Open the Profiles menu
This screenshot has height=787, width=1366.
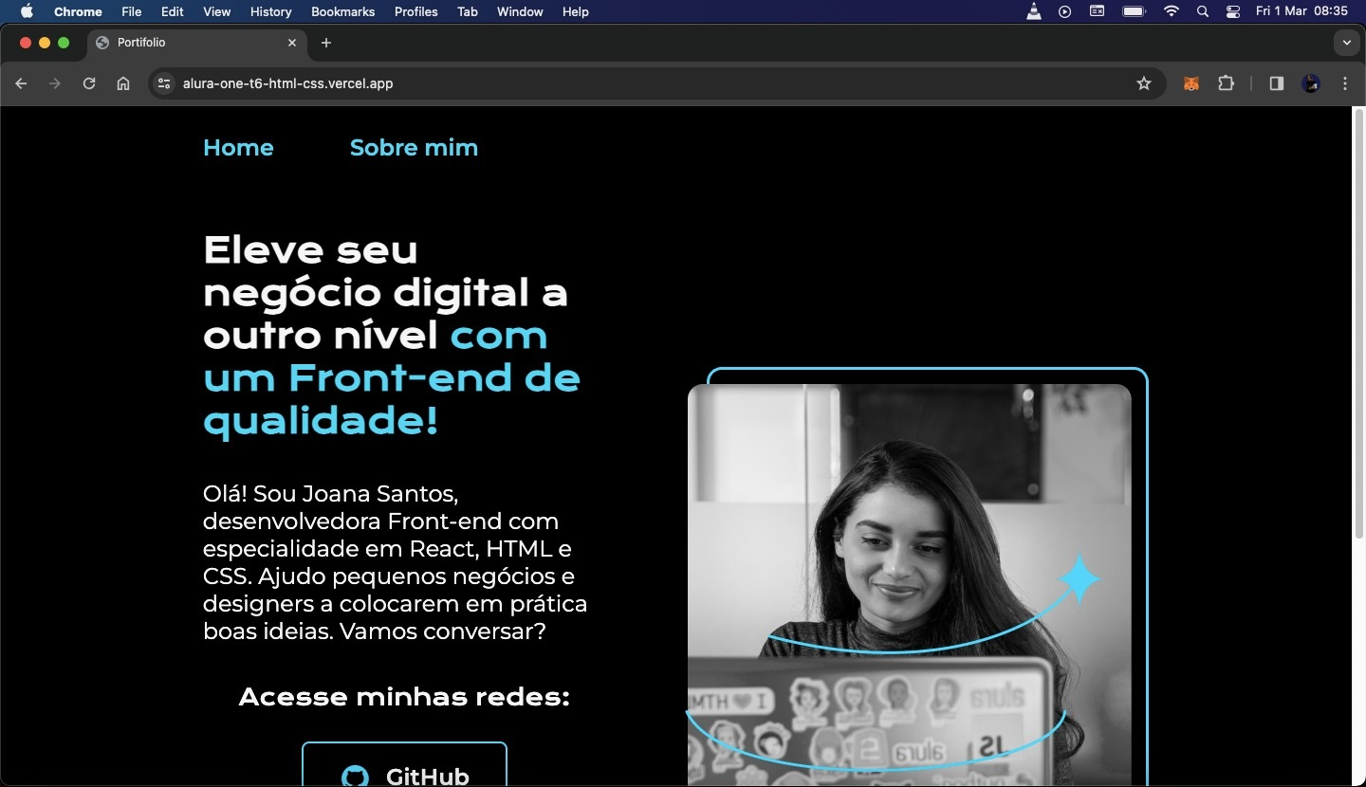416,11
